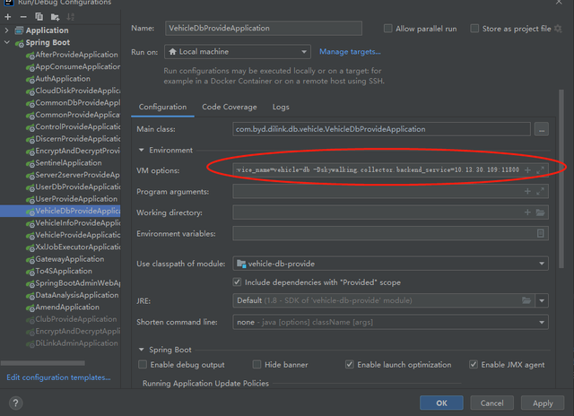Insert macro plus icon in Program arguments
This screenshot has height=416, width=574.
click(x=527, y=191)
